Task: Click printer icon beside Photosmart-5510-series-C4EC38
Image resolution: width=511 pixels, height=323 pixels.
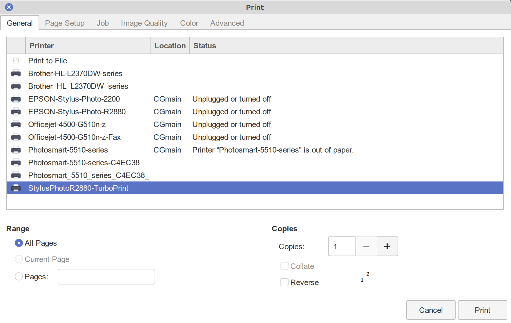Action: (x=16, y=163)
